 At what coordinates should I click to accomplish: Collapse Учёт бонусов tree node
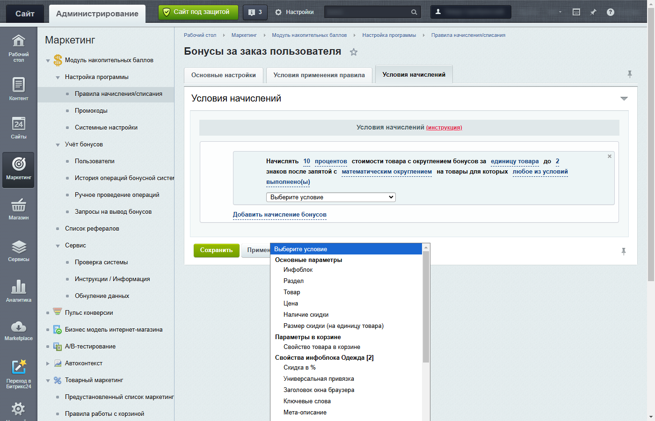[58, 145]
